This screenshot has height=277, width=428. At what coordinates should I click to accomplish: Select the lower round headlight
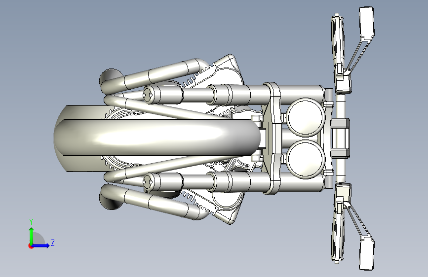(306, 160)
